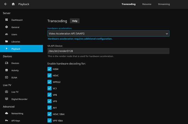This screenshot has width=188, height=124.
Task: Open the Hardware acceleration dropdown
Action: coord(108,34)
